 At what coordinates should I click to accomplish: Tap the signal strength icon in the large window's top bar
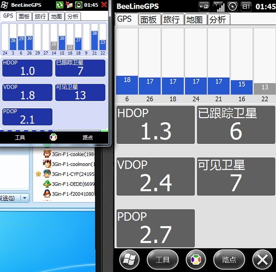click(x=219, y=7)
